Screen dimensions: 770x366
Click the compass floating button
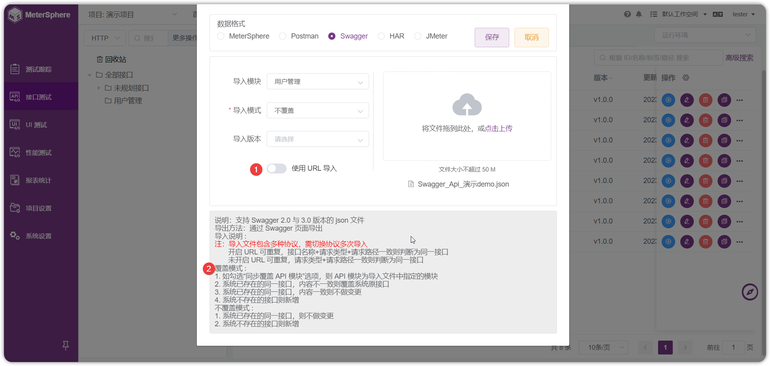click(x=750, y=292)
